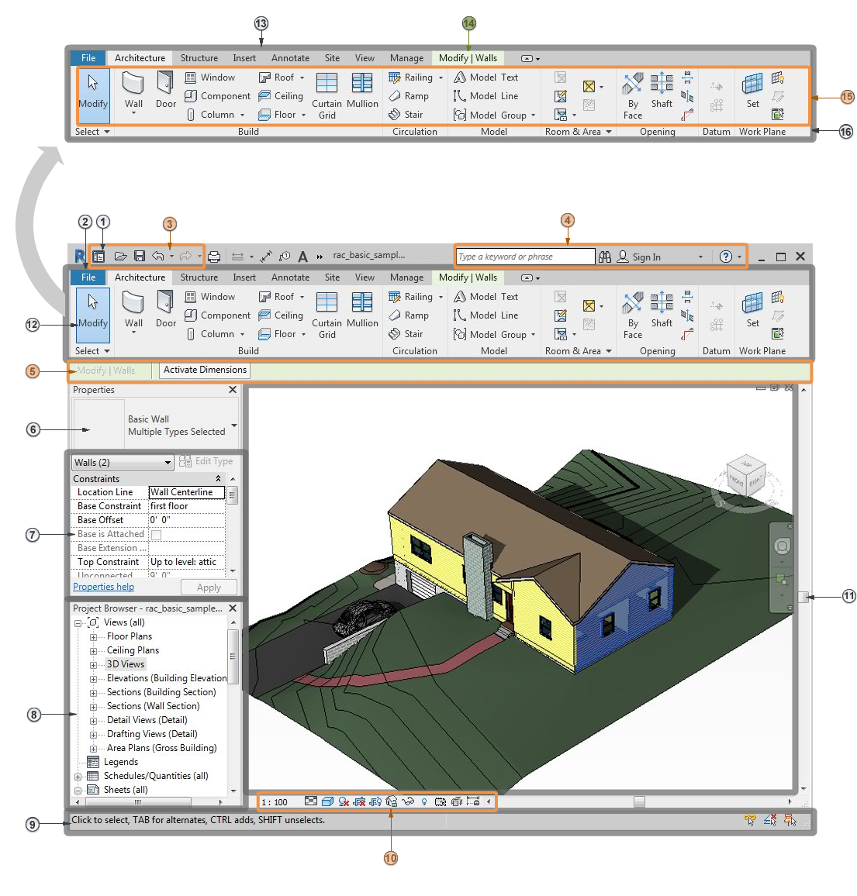The image size is (857, 896).
Task: Switch to the Insert tab in the main window
Action: coord(244,277)
